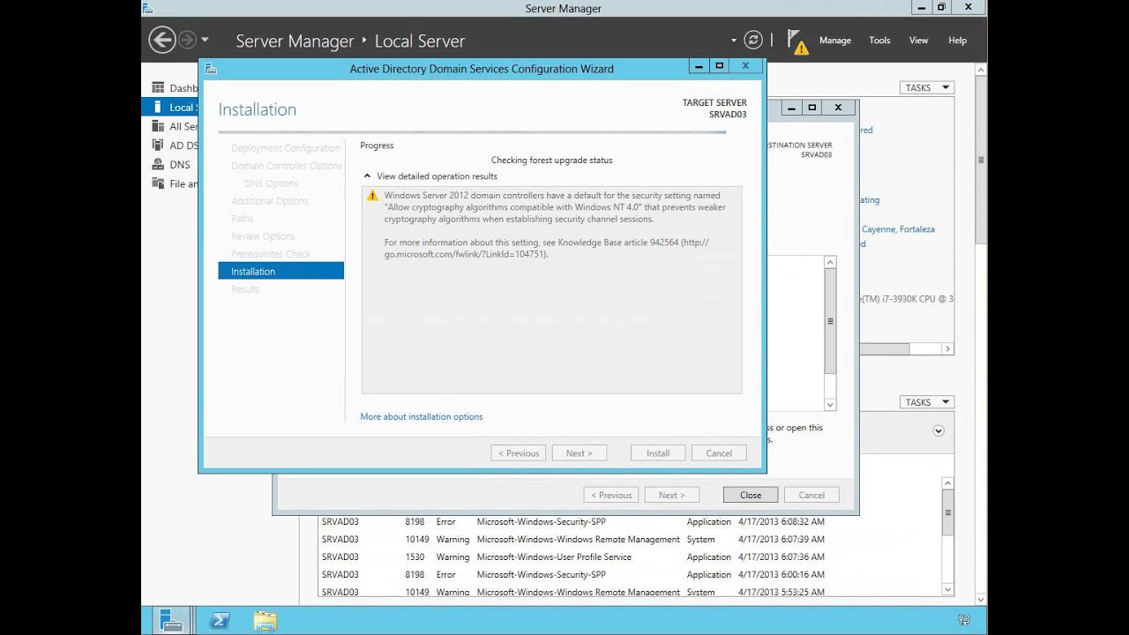Viewport: 1129px width, 635px height.
Task: Click the wizard title bar icon
Action: (x=211, y=69)
